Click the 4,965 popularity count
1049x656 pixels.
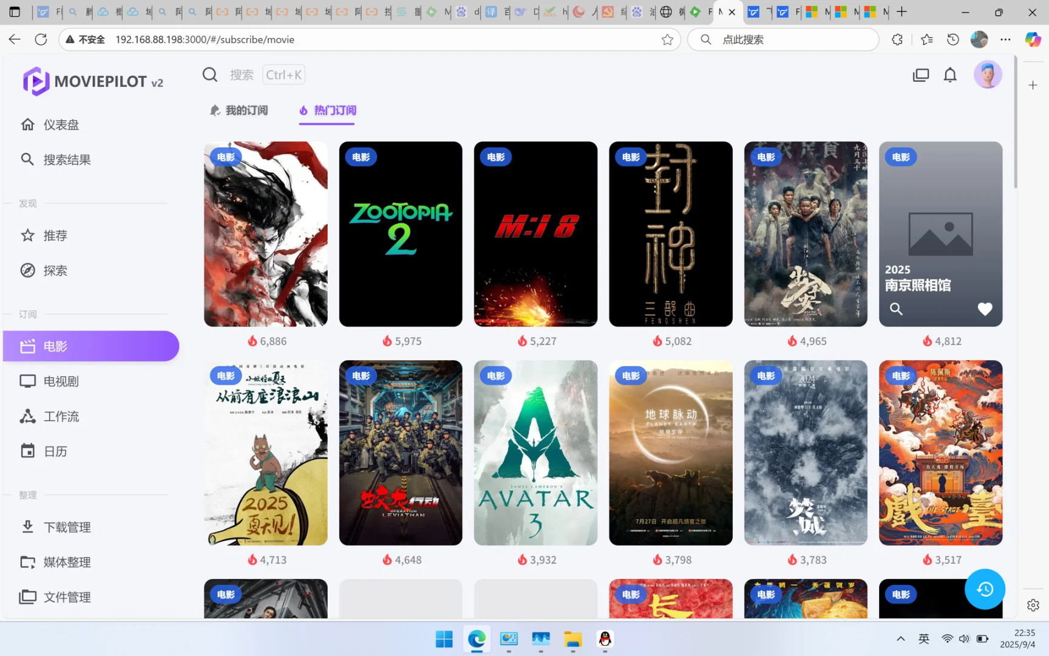point(813,341)
